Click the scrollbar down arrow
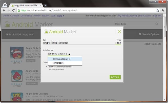Screen dimensions: 168x103 (164, 99)
